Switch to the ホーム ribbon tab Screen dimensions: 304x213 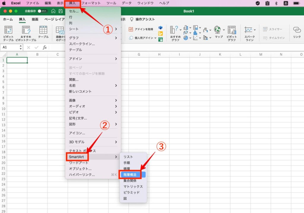[7, 19]
